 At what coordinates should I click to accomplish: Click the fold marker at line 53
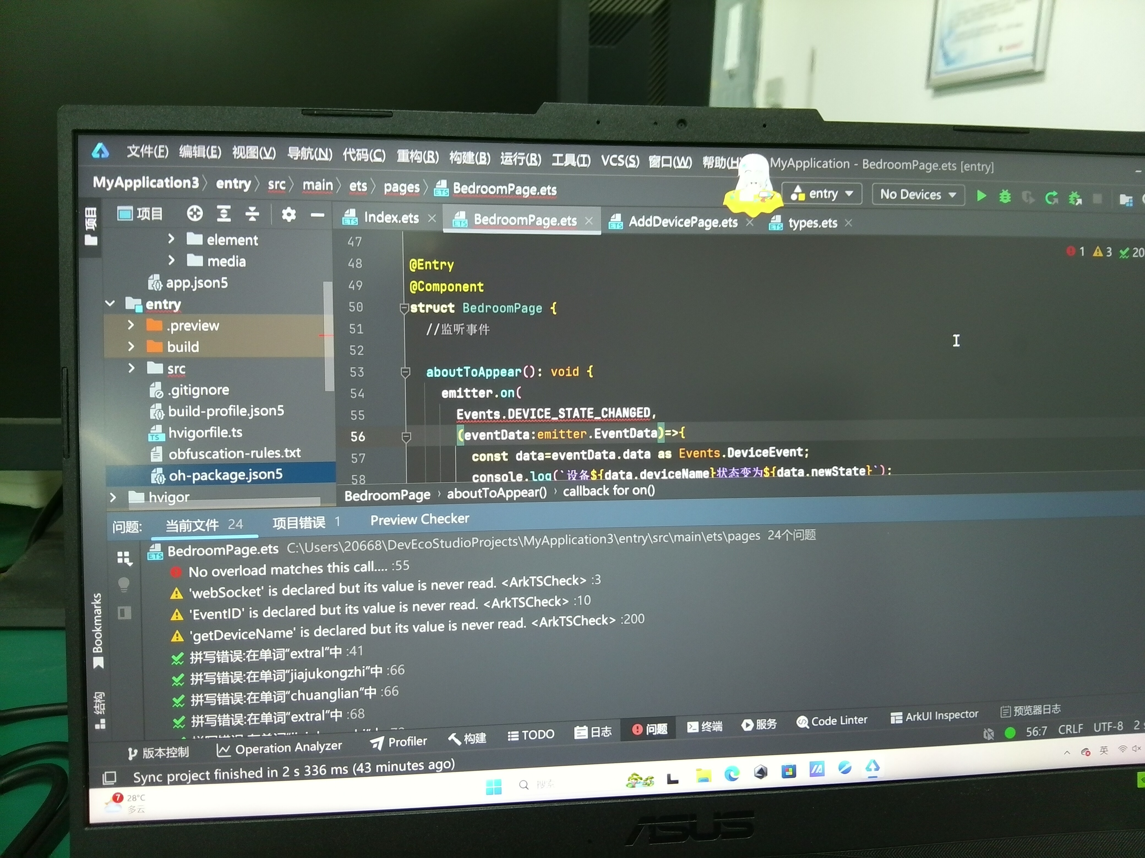[405, 372]
